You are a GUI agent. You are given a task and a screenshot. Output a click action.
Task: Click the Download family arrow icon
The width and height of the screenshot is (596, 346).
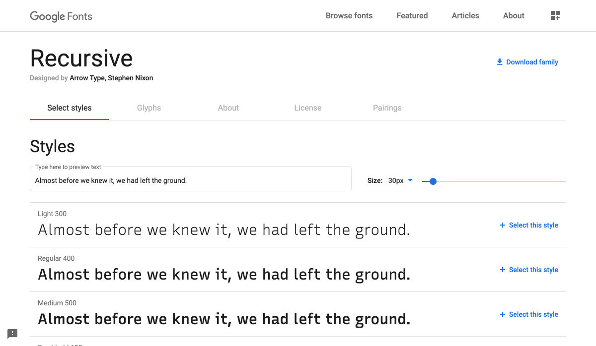tap(499, 62)
